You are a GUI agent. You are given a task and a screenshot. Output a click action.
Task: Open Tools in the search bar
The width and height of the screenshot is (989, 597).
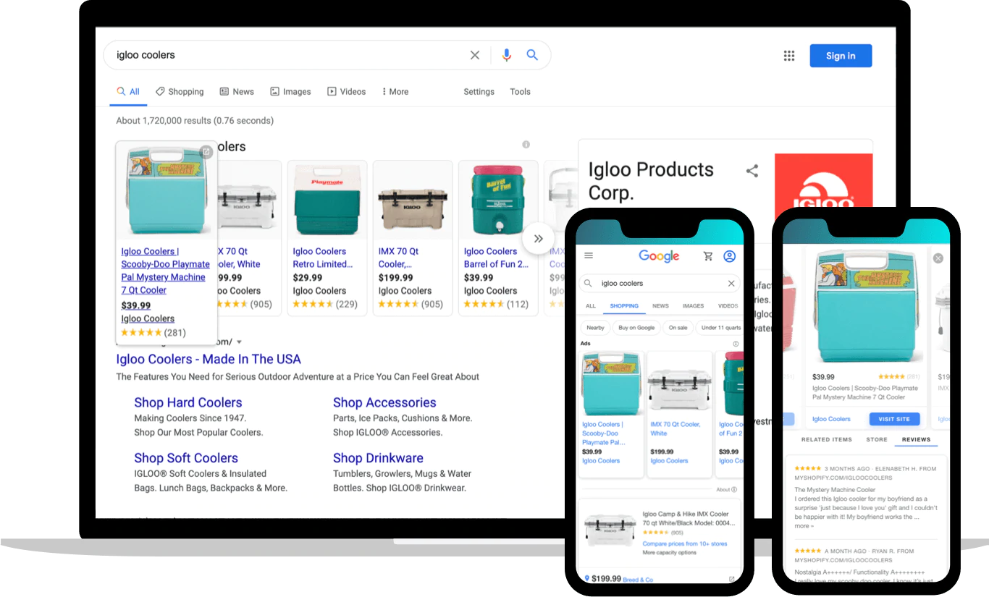click(520, 92)
